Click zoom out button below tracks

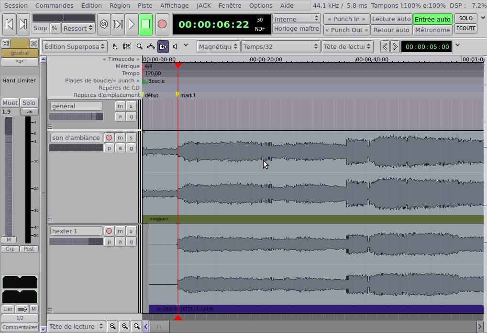tap(113, 326)
